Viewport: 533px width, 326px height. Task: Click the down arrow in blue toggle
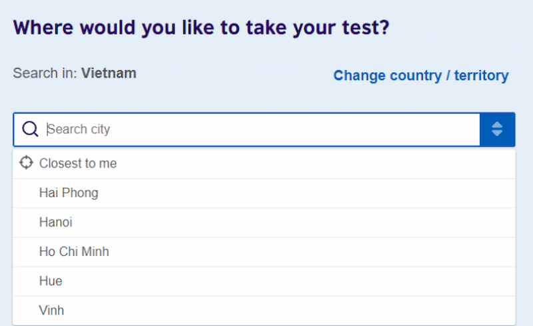pos(497,133)
